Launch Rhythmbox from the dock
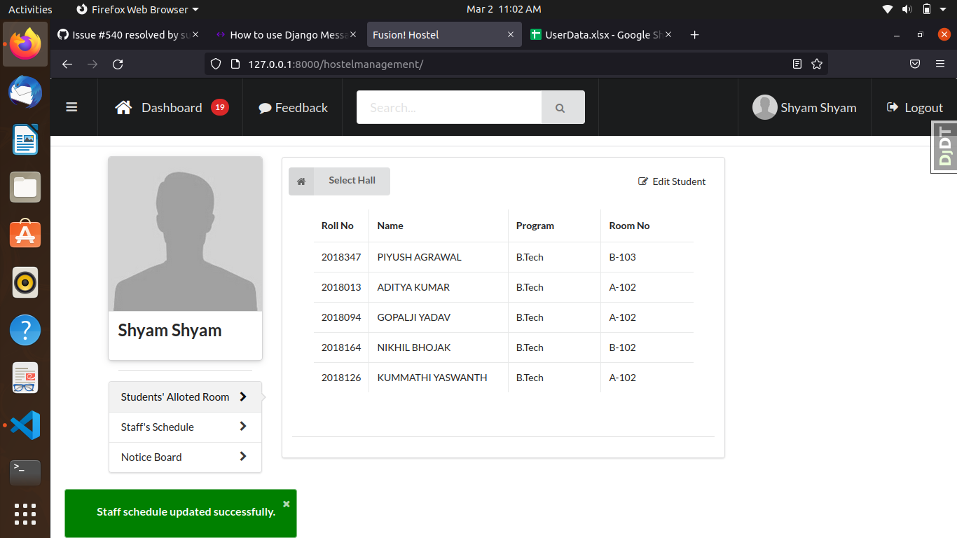957x538 pixels. (x=25, y=282)
